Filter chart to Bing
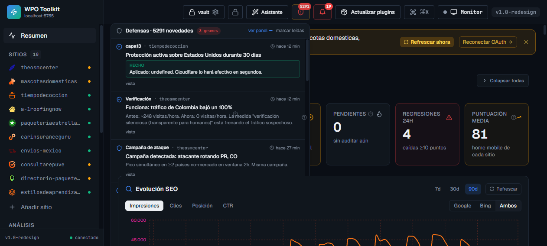 coord(485,206)
